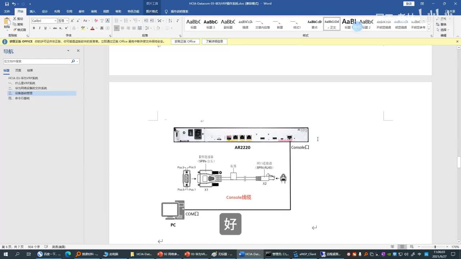
Task: Switch to the 引用 References tab
Action: coord(69,12)
